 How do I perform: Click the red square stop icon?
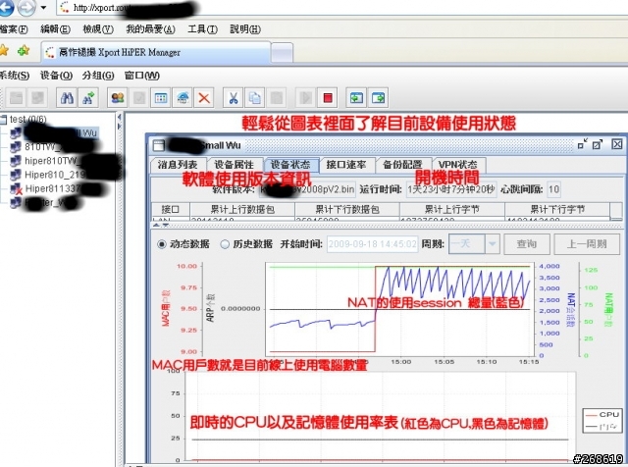(328, 98)
